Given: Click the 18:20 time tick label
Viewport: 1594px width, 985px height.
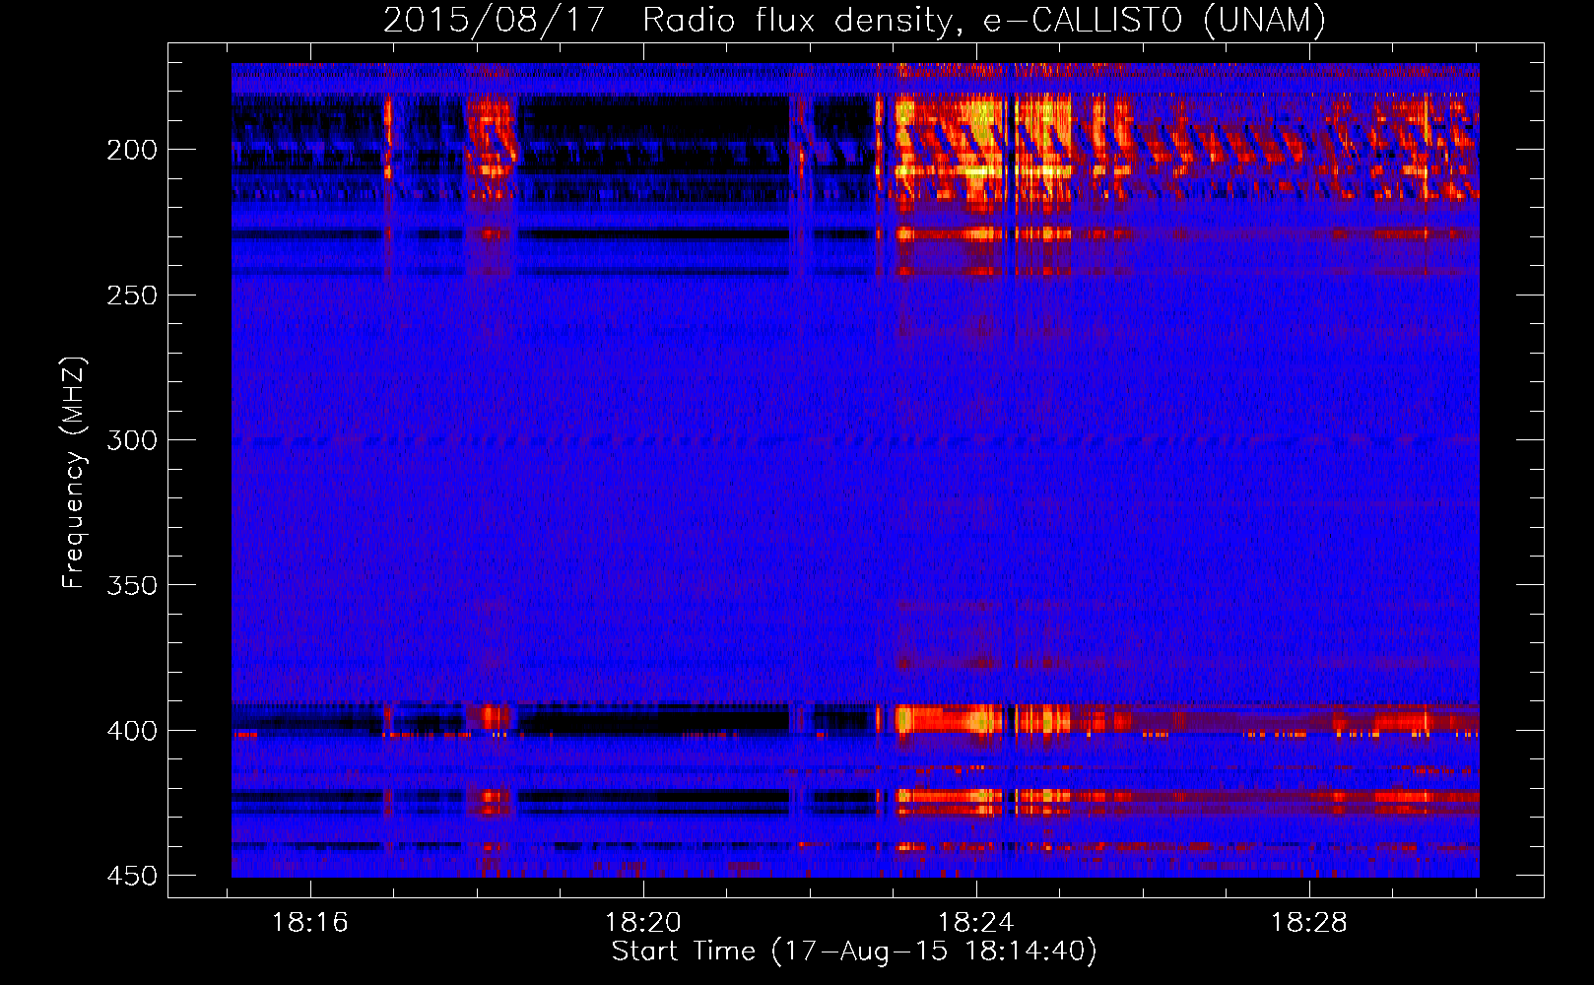Looking at the screenshot, I should click(x=643, y=923).
